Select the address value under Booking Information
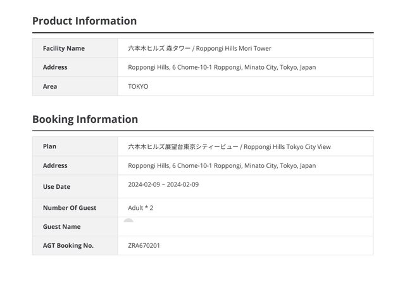This screenshot has height=282, width=405. [x=221, y=165]
